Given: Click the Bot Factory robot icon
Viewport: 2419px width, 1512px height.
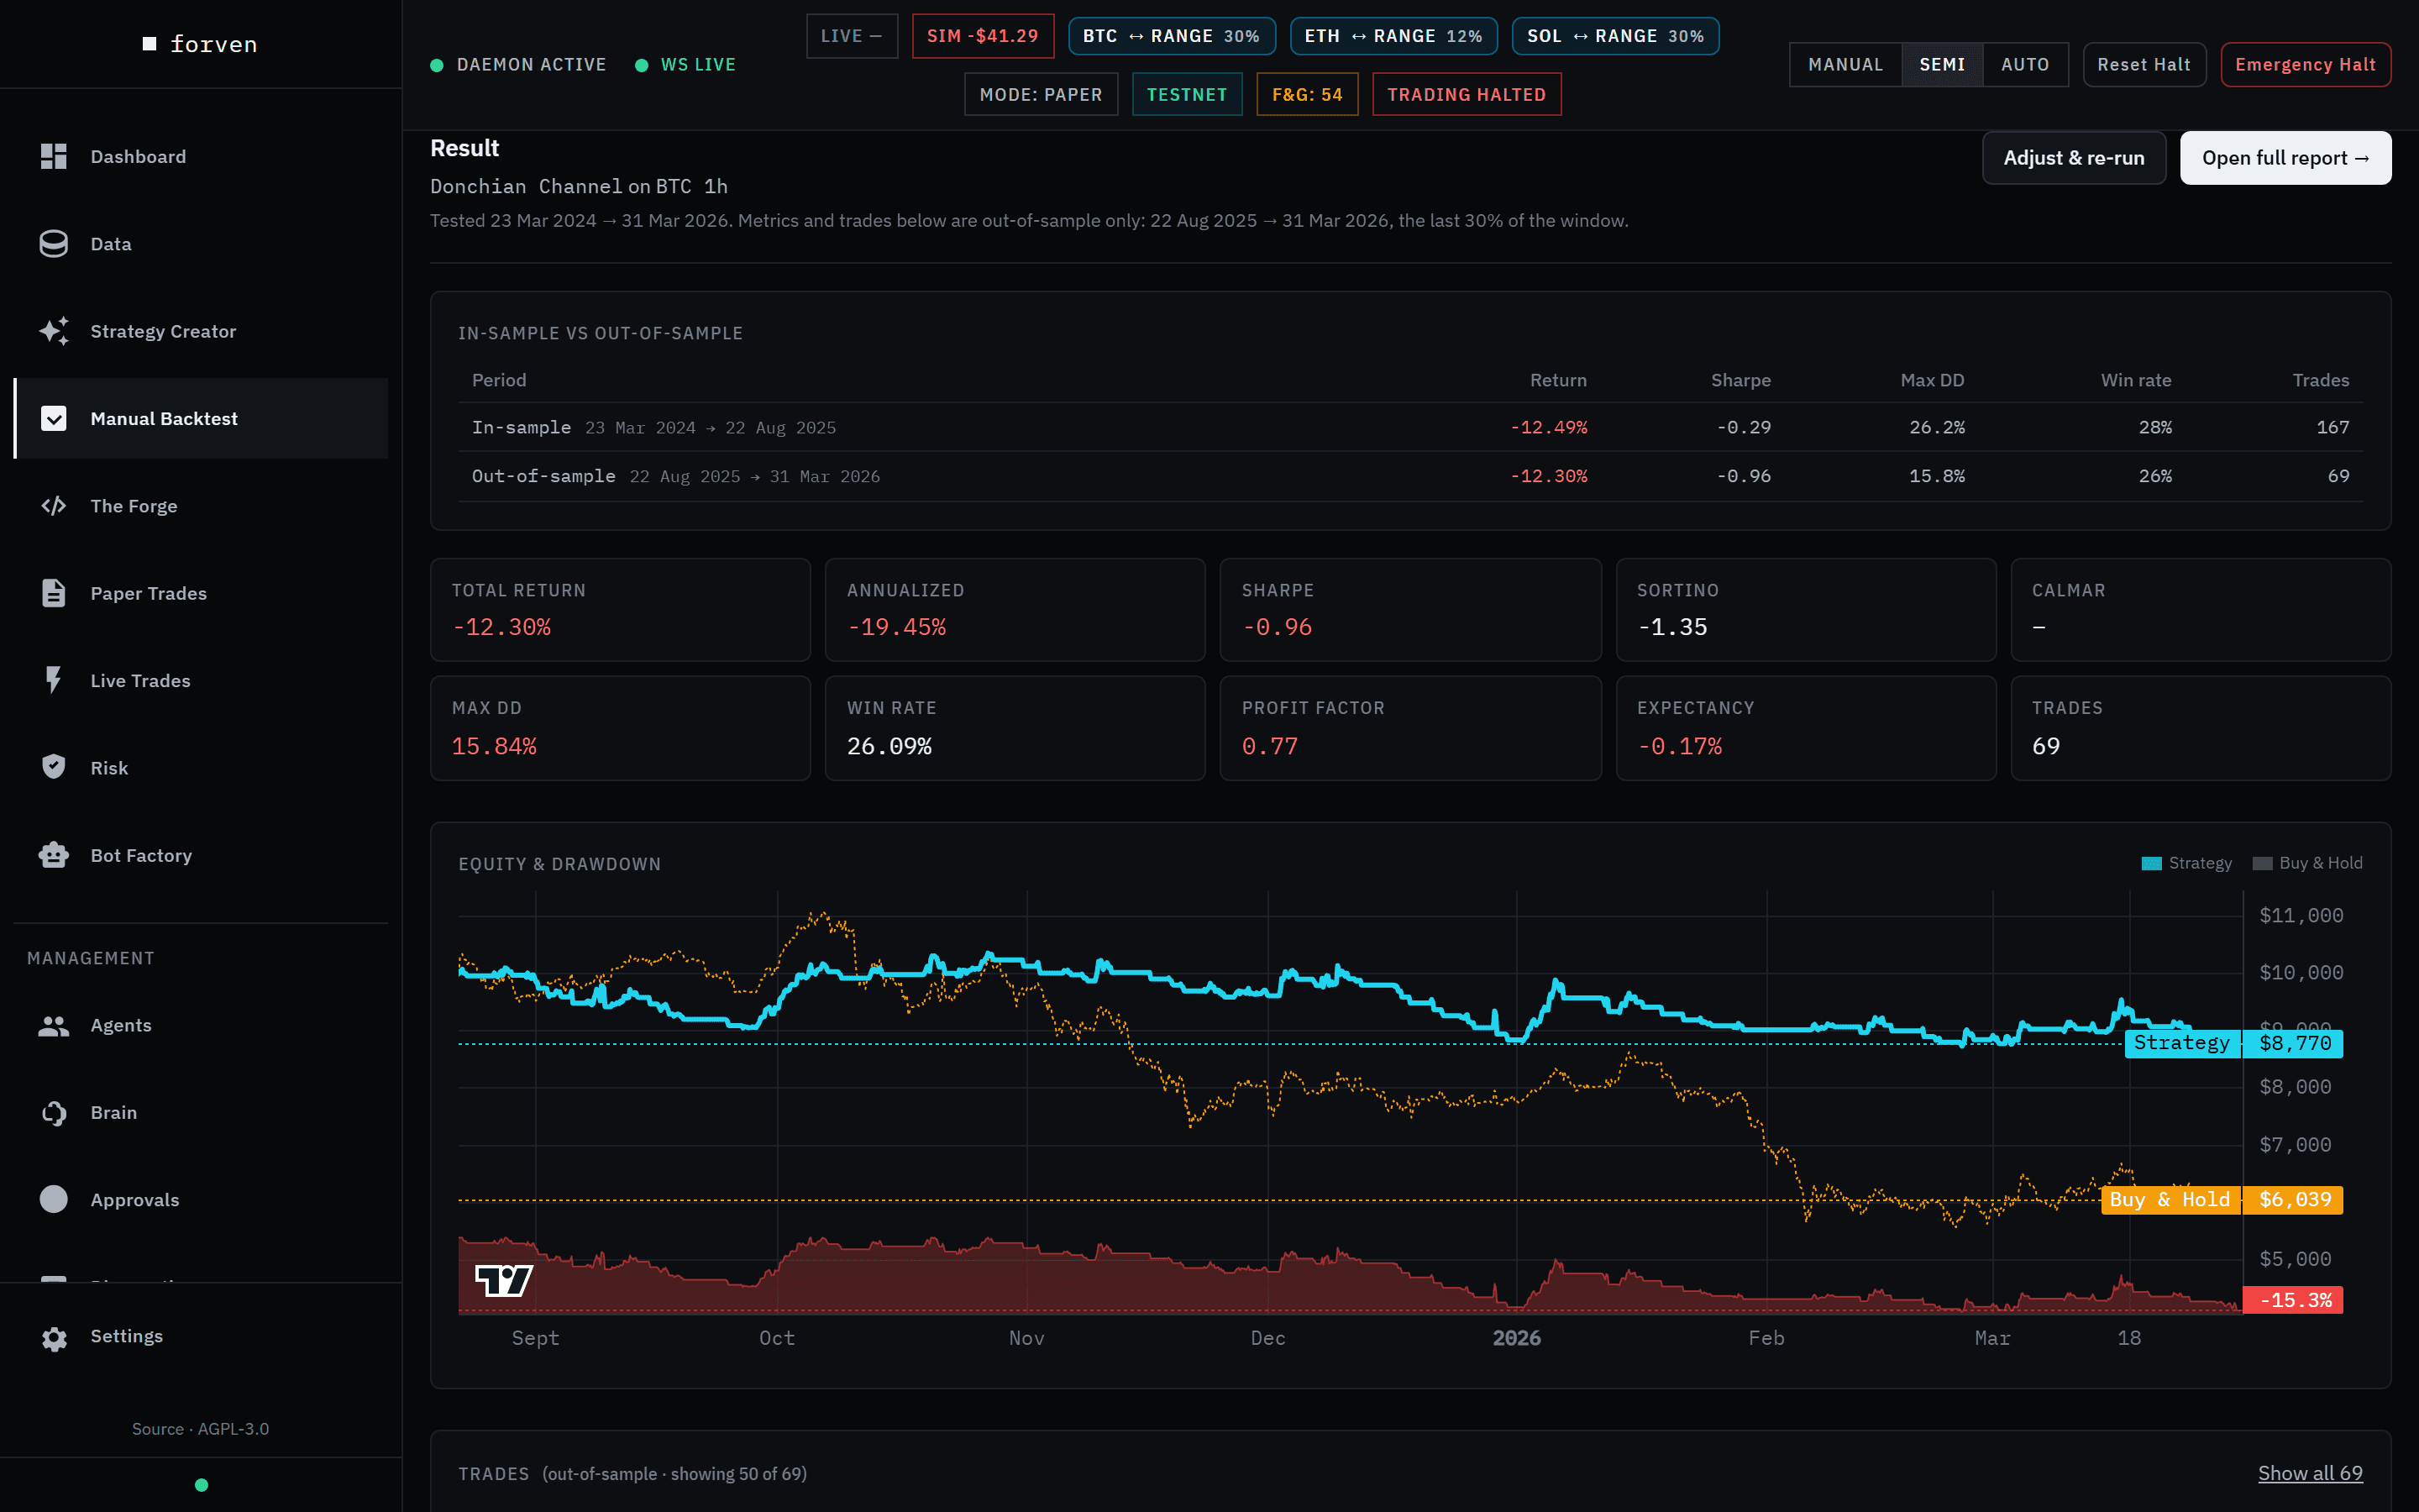Looking at the screenshot, I should tap(53, 855).
